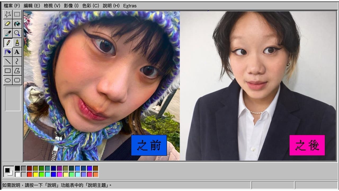Open the 檢視 (V) menu

[52, 6]
